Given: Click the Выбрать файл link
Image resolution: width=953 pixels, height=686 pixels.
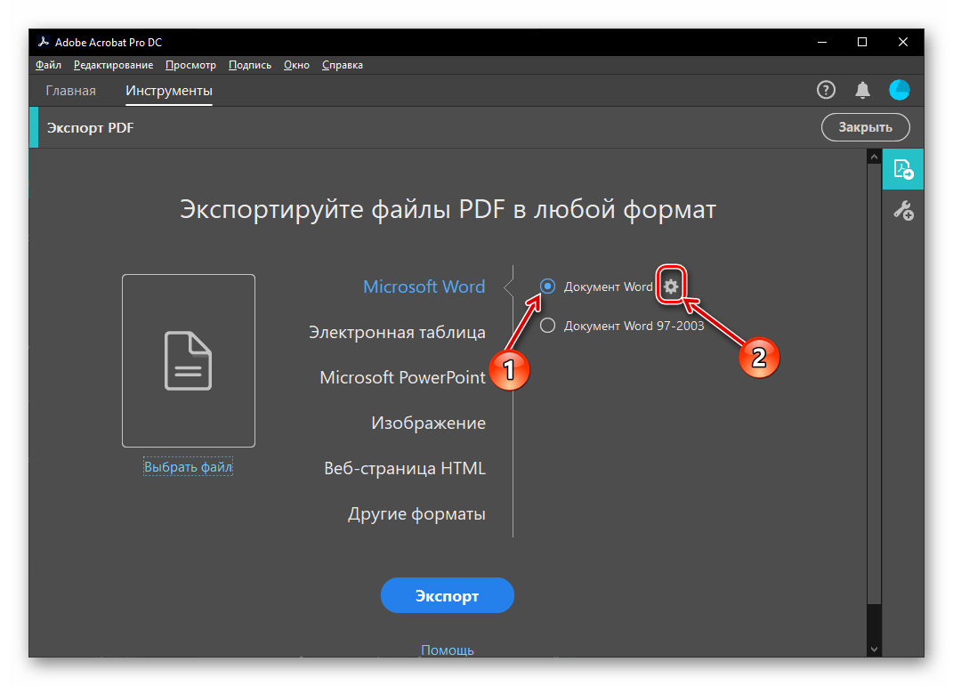Looking at the screenshot, I should (189, 466).
